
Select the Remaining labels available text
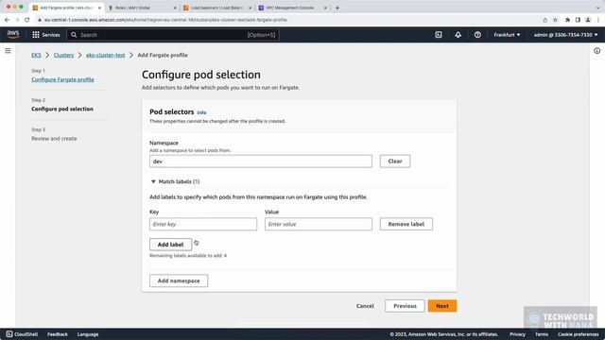[188, 256]
